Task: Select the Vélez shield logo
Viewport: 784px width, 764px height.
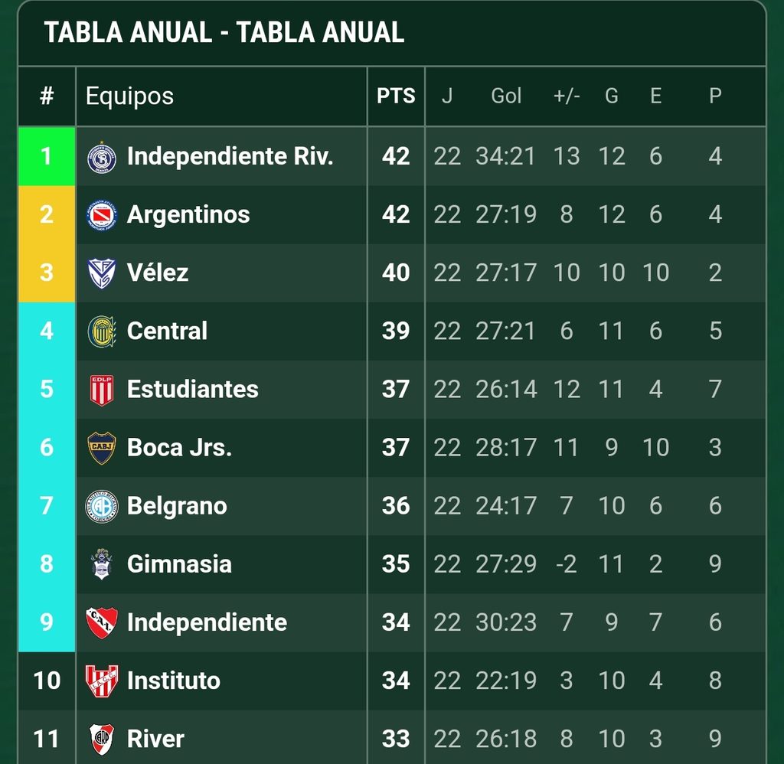Action: [x=102, y=273]
